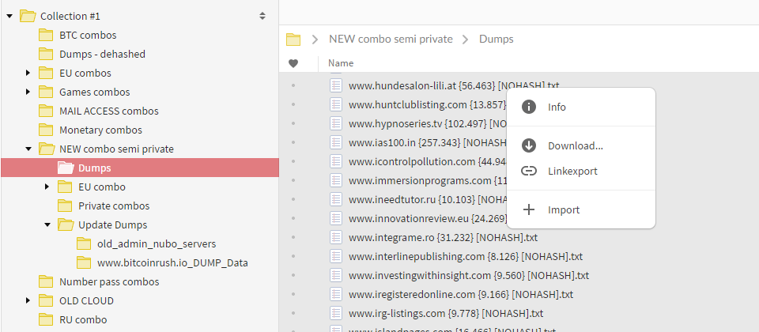Select file www.interlinepublishing.com {8.126}
This screenshot has height=332, width=759.
466,256
